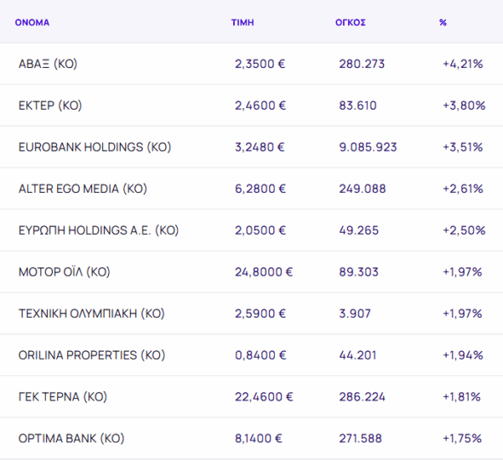
Task: Open the OPTIMA BANK (ΚΟ) stock name
Action: [71, 438]
